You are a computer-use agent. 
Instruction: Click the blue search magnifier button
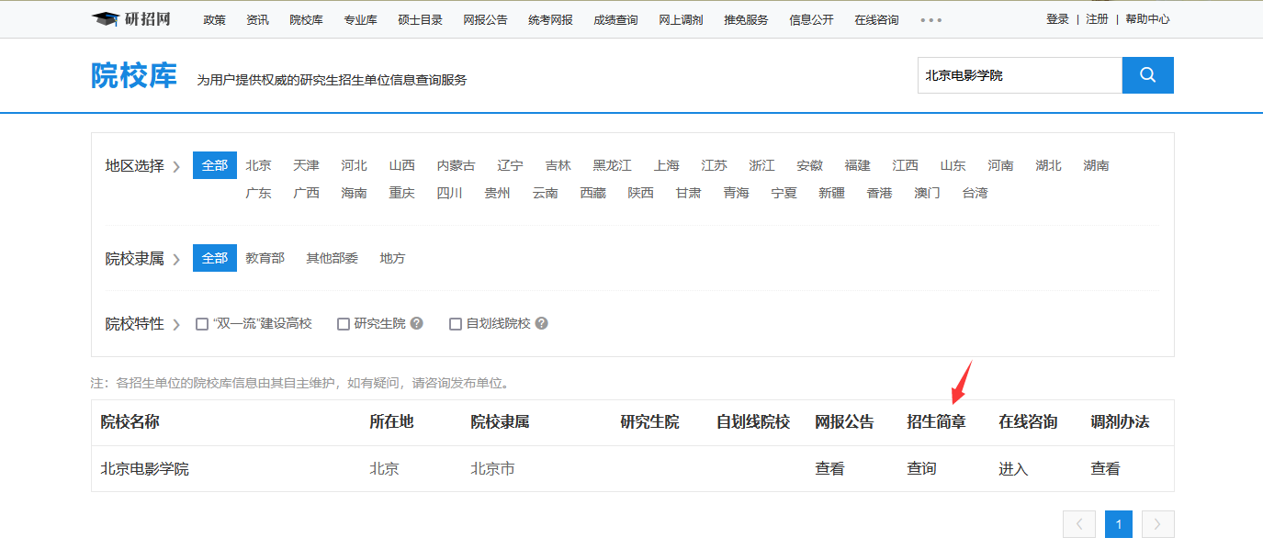pos(1147,75)
